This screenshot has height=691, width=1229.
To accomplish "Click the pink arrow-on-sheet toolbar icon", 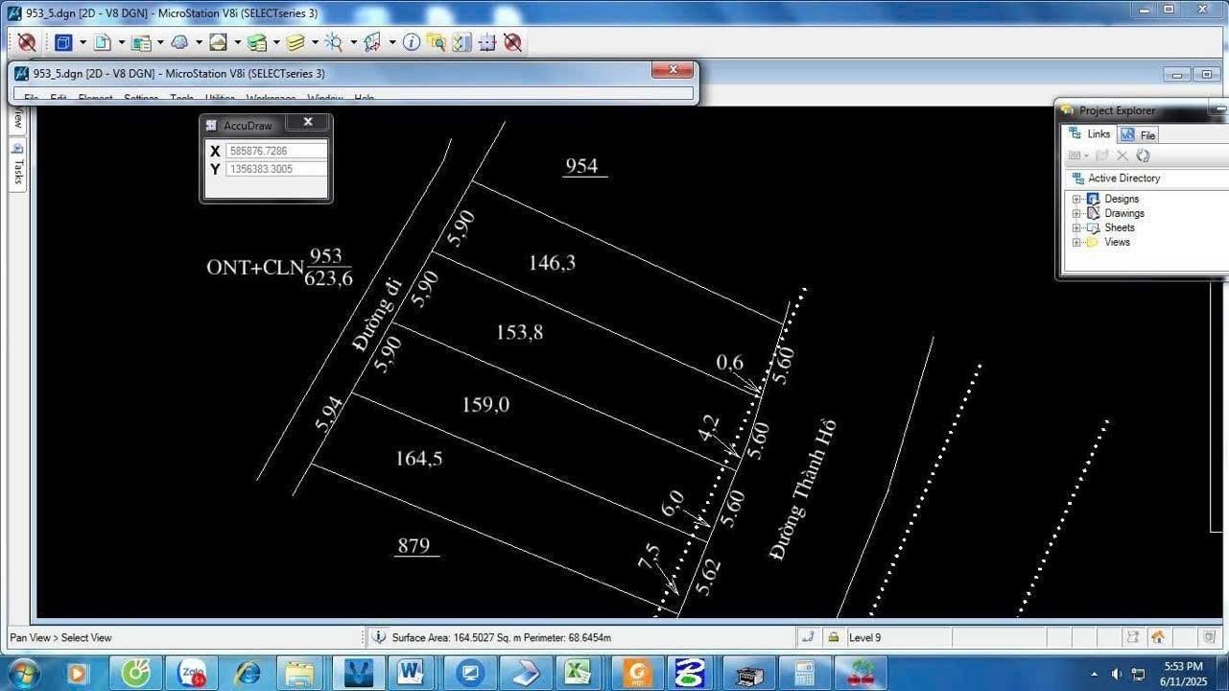I will tap(372, 42).
